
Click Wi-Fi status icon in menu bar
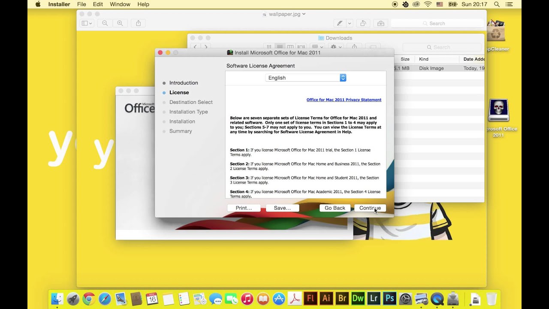[428, 4]
